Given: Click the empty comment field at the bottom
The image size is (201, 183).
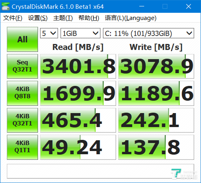Looking at the screenshot, I should tap(100, 171).
